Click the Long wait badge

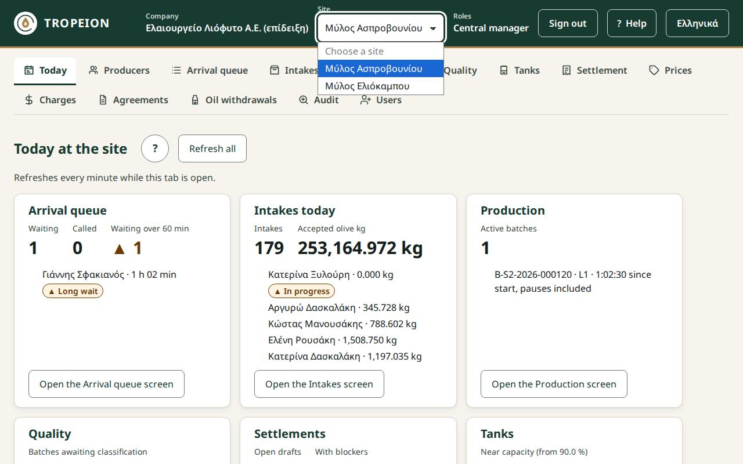coord(73,291)
